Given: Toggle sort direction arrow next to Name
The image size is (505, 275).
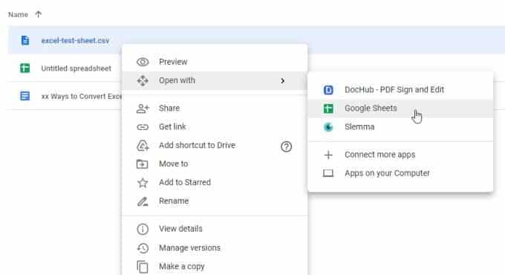Looking at the screenshot, I should tap(38, 14).
